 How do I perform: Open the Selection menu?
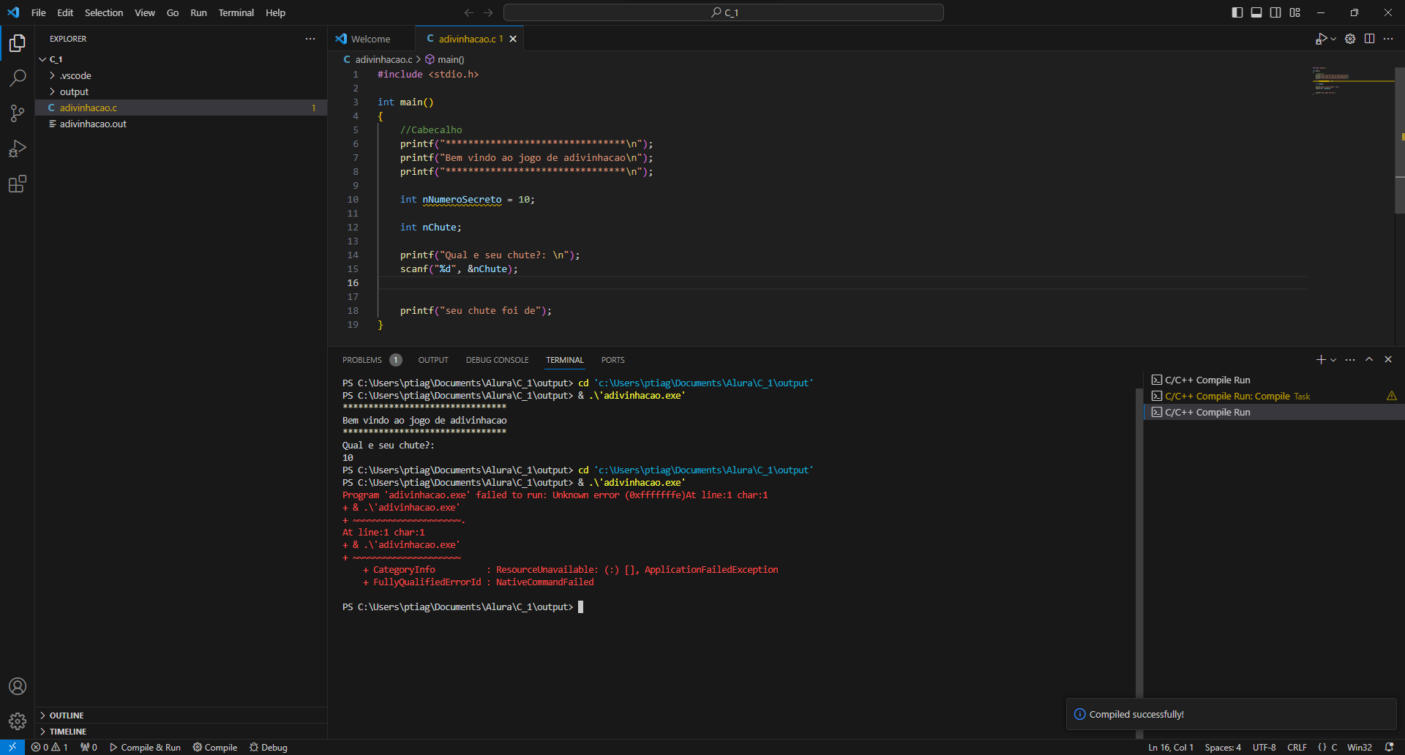[104, 12]
